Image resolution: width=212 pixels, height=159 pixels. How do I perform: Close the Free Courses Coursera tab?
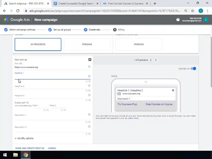coord(147,4)
